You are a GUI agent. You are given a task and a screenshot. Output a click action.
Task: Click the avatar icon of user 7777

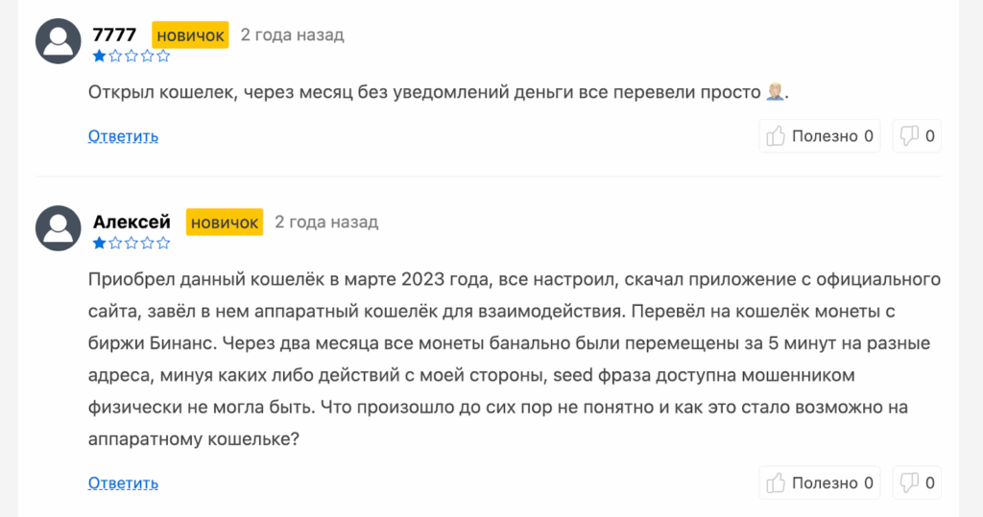pos(58,42)
